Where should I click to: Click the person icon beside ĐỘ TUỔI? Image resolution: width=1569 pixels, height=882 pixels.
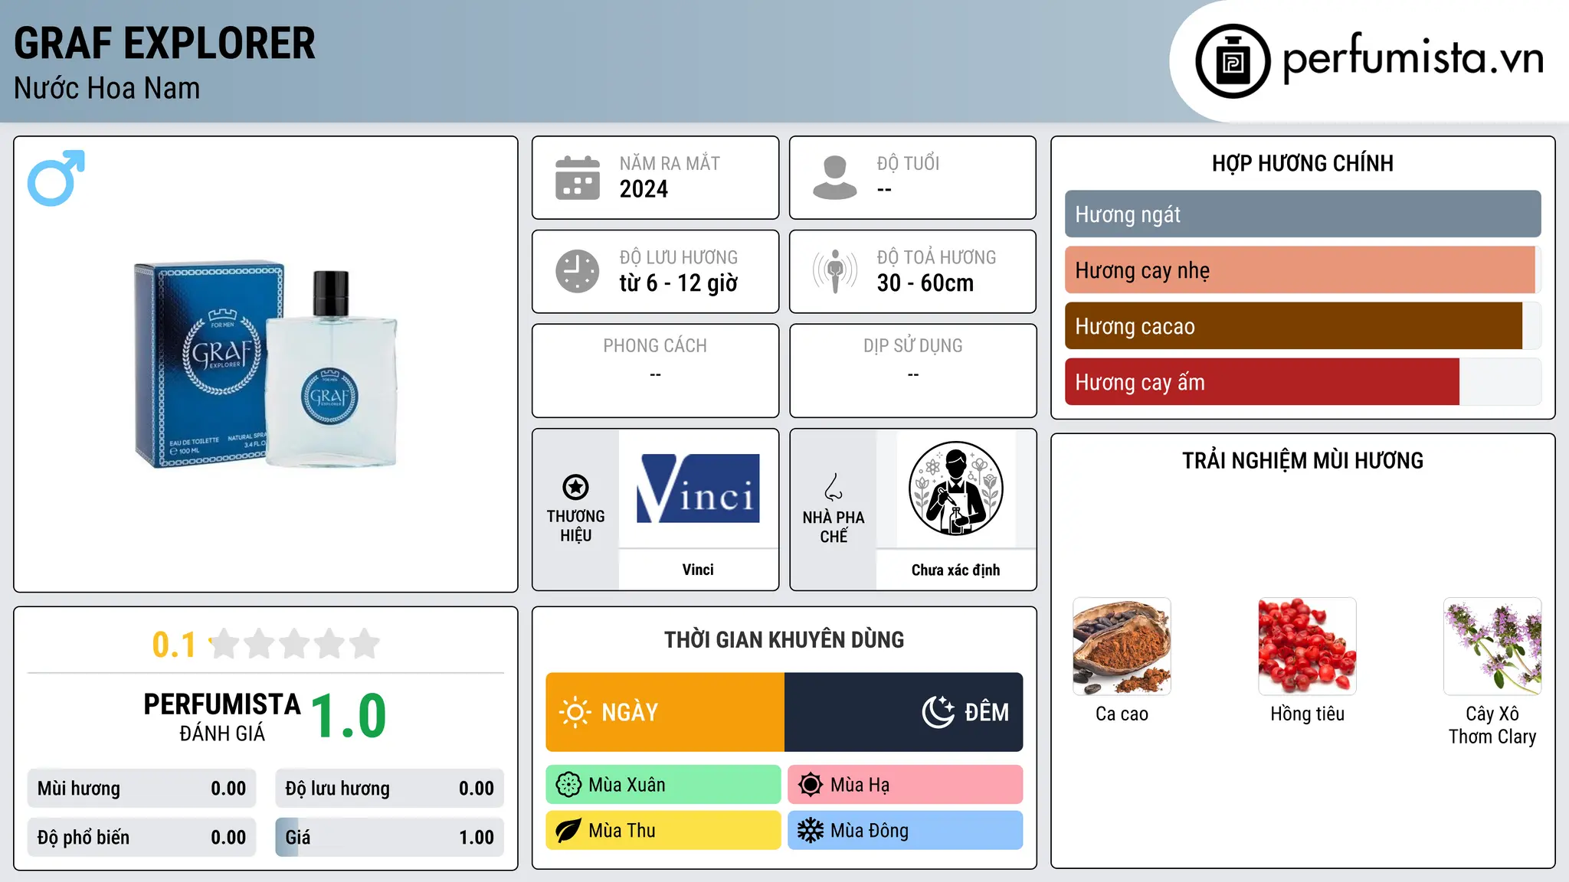835,178
